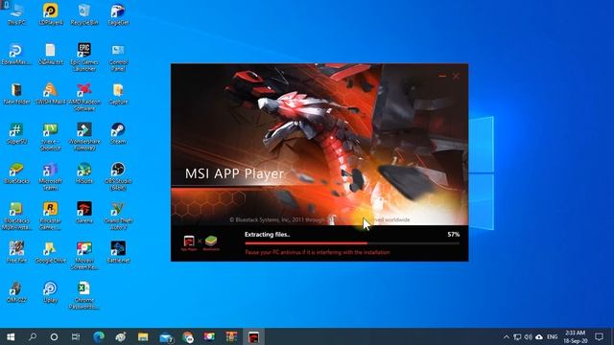Open network status in system tray
The width and height of the screenshot is (614, 345).
517,336
